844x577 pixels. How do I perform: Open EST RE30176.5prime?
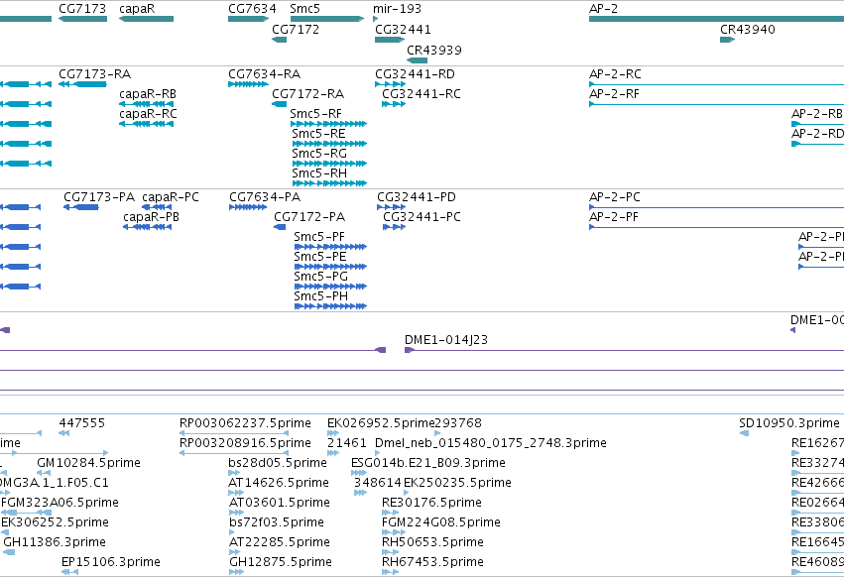[x=431, y=504]
